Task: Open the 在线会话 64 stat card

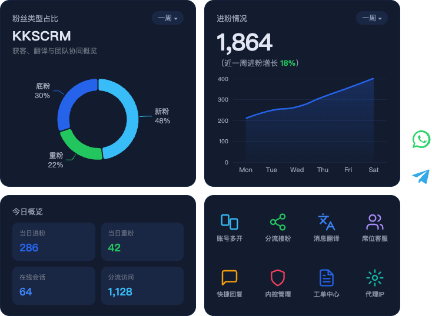Action: pyautogui.click(x=54, y=285)
